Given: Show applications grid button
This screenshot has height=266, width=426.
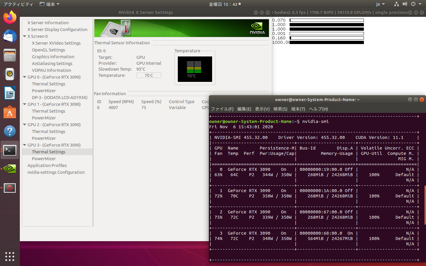Looking at the screenshot, I should point(10,256).
